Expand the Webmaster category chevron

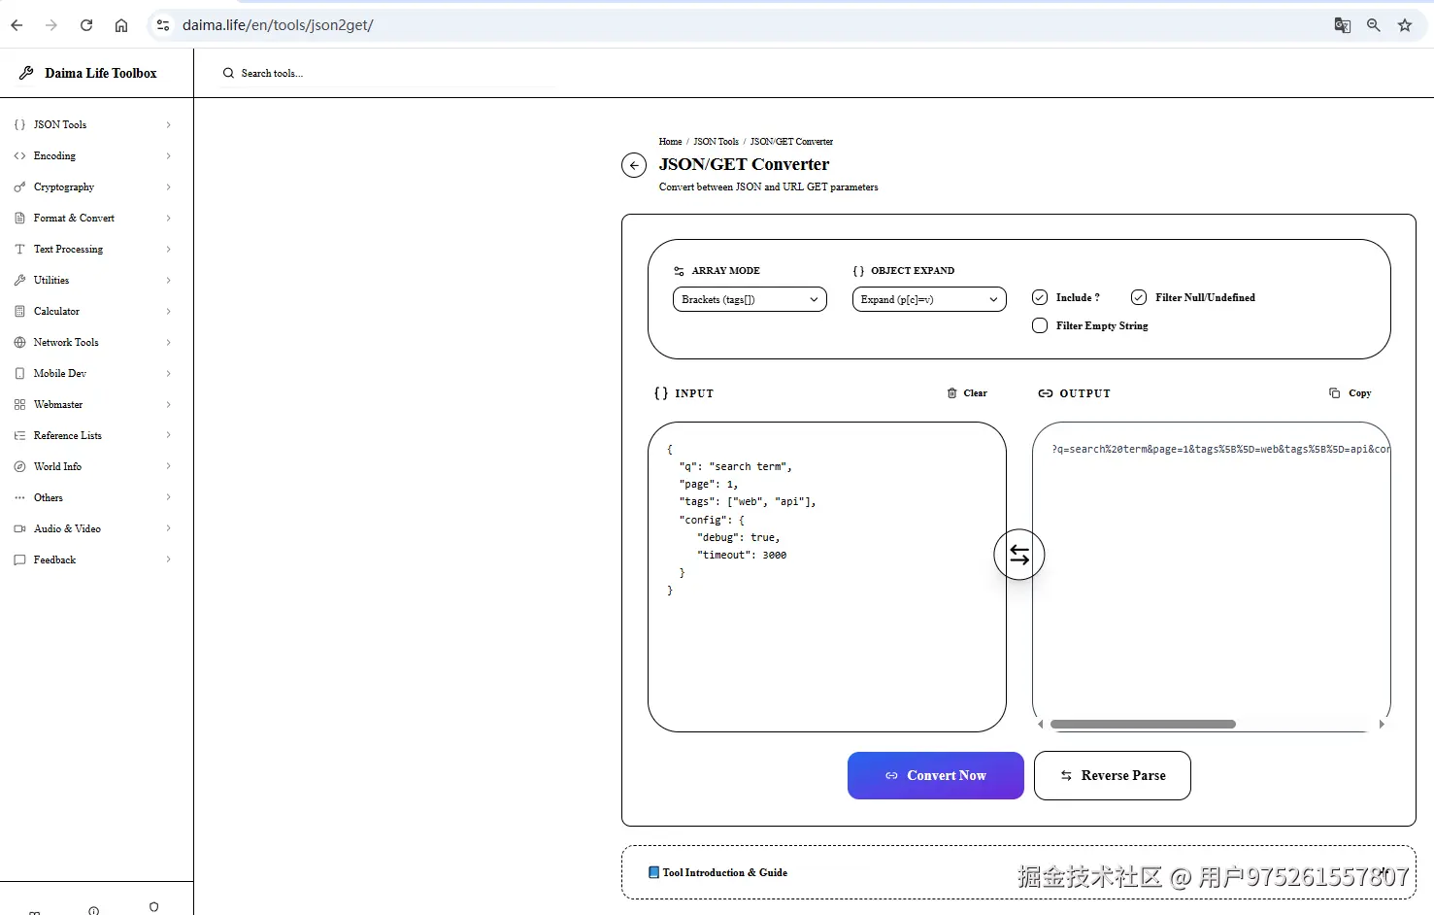coord(168,404)
